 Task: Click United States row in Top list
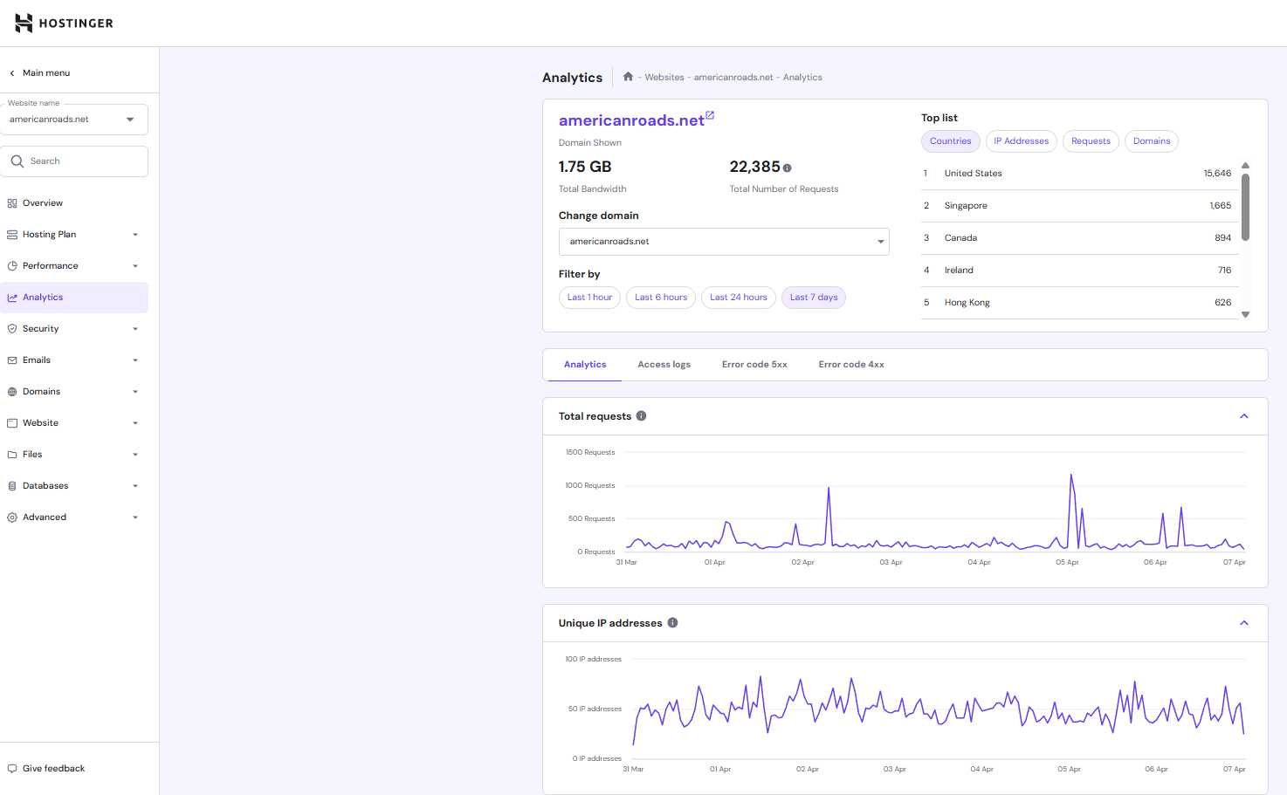[1080, 174]
